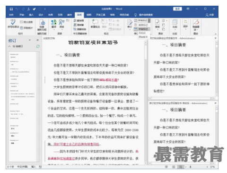Go to 上一条 previous comment
This screenshot has height=173, width=227.
tap(114, 20)
